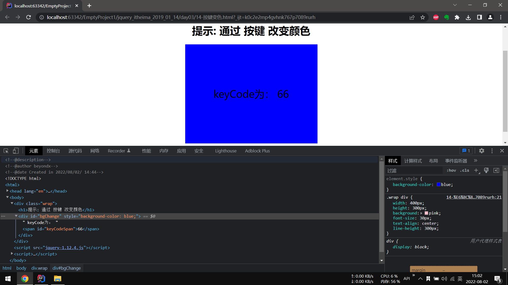Open the Adblock Plus DevTools tab
The height and width of the screenshot is (285, 508).
tap(257, 151)
